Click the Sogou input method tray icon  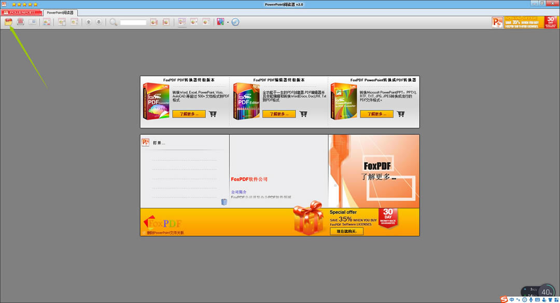pyautogui.click(x=503, y=299)
